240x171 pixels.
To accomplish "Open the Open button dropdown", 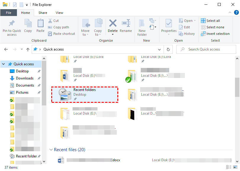I will pyautogui.click(x=195, y=21).
